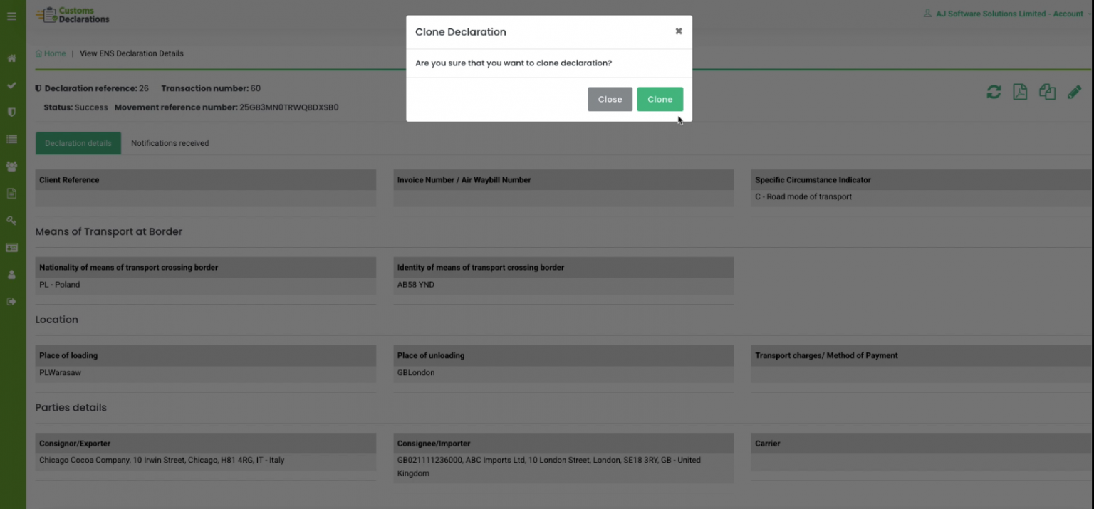Image resolution: width=1094 pixels, height=509 pixels.
Task: Toggle the sidebar with the hamburger menu
Action: click(x=11, y=16)
